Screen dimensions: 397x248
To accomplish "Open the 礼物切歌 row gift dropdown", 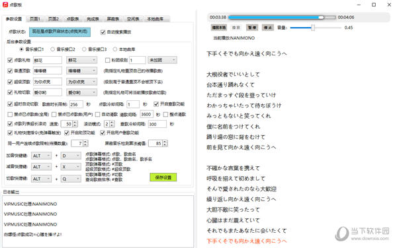I will coord(81,92).
